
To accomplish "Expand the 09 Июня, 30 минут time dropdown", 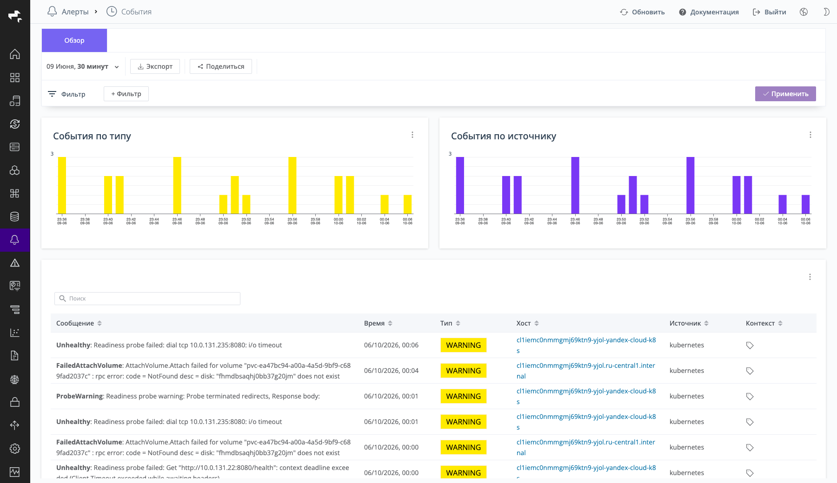I will point(83,66).
